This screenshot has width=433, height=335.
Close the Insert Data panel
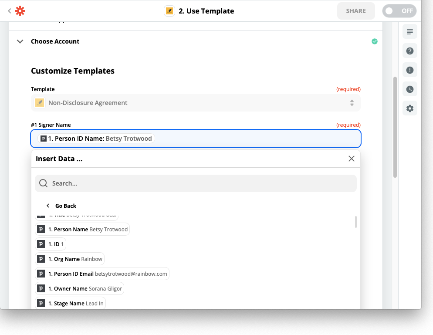351,159
